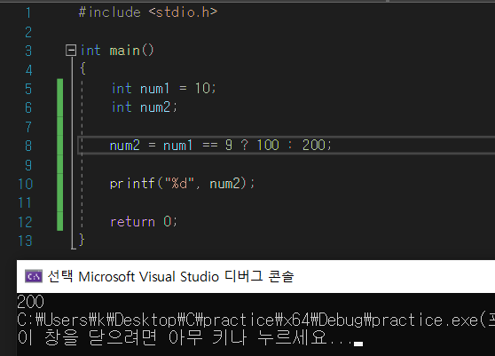Viewport: 495px width, 356px height.
Task: Click the ternary statement on line 8
Action: tap(221, 146)
